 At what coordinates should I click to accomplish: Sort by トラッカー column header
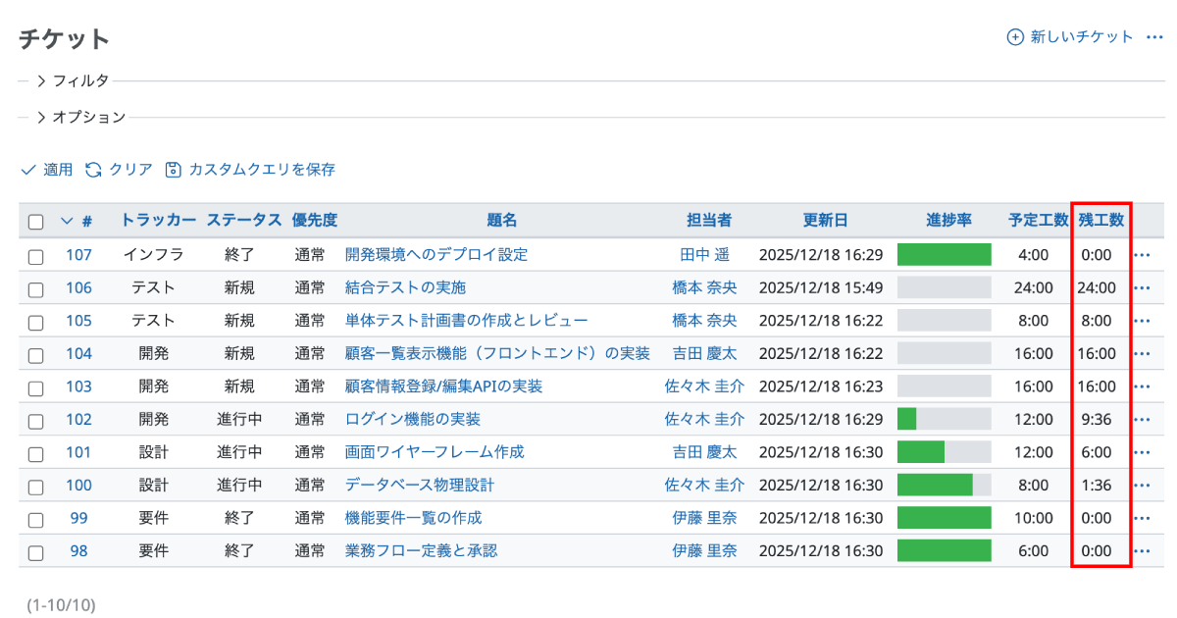158,220
